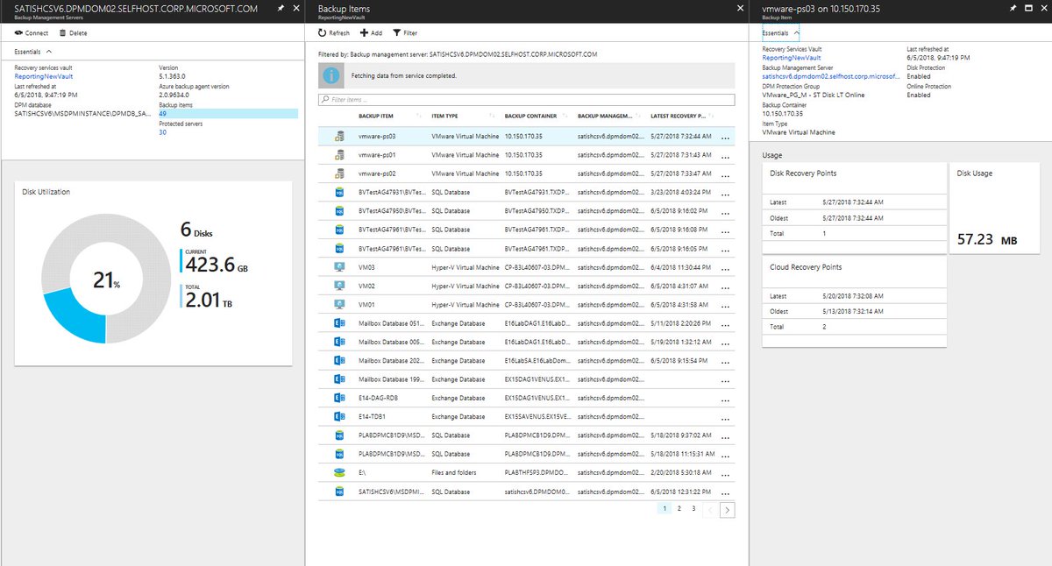Viewport: 1052px width, 566px height.
Task: Open ReportingNewVault link in vmware-ps03 blade
Action: 792,58
